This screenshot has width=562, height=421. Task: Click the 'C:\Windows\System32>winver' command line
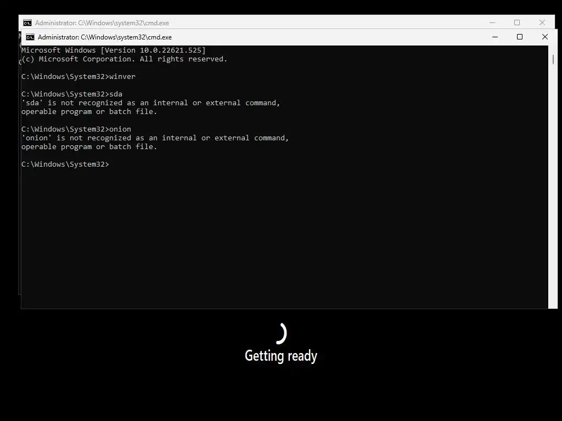pos(78,77)
